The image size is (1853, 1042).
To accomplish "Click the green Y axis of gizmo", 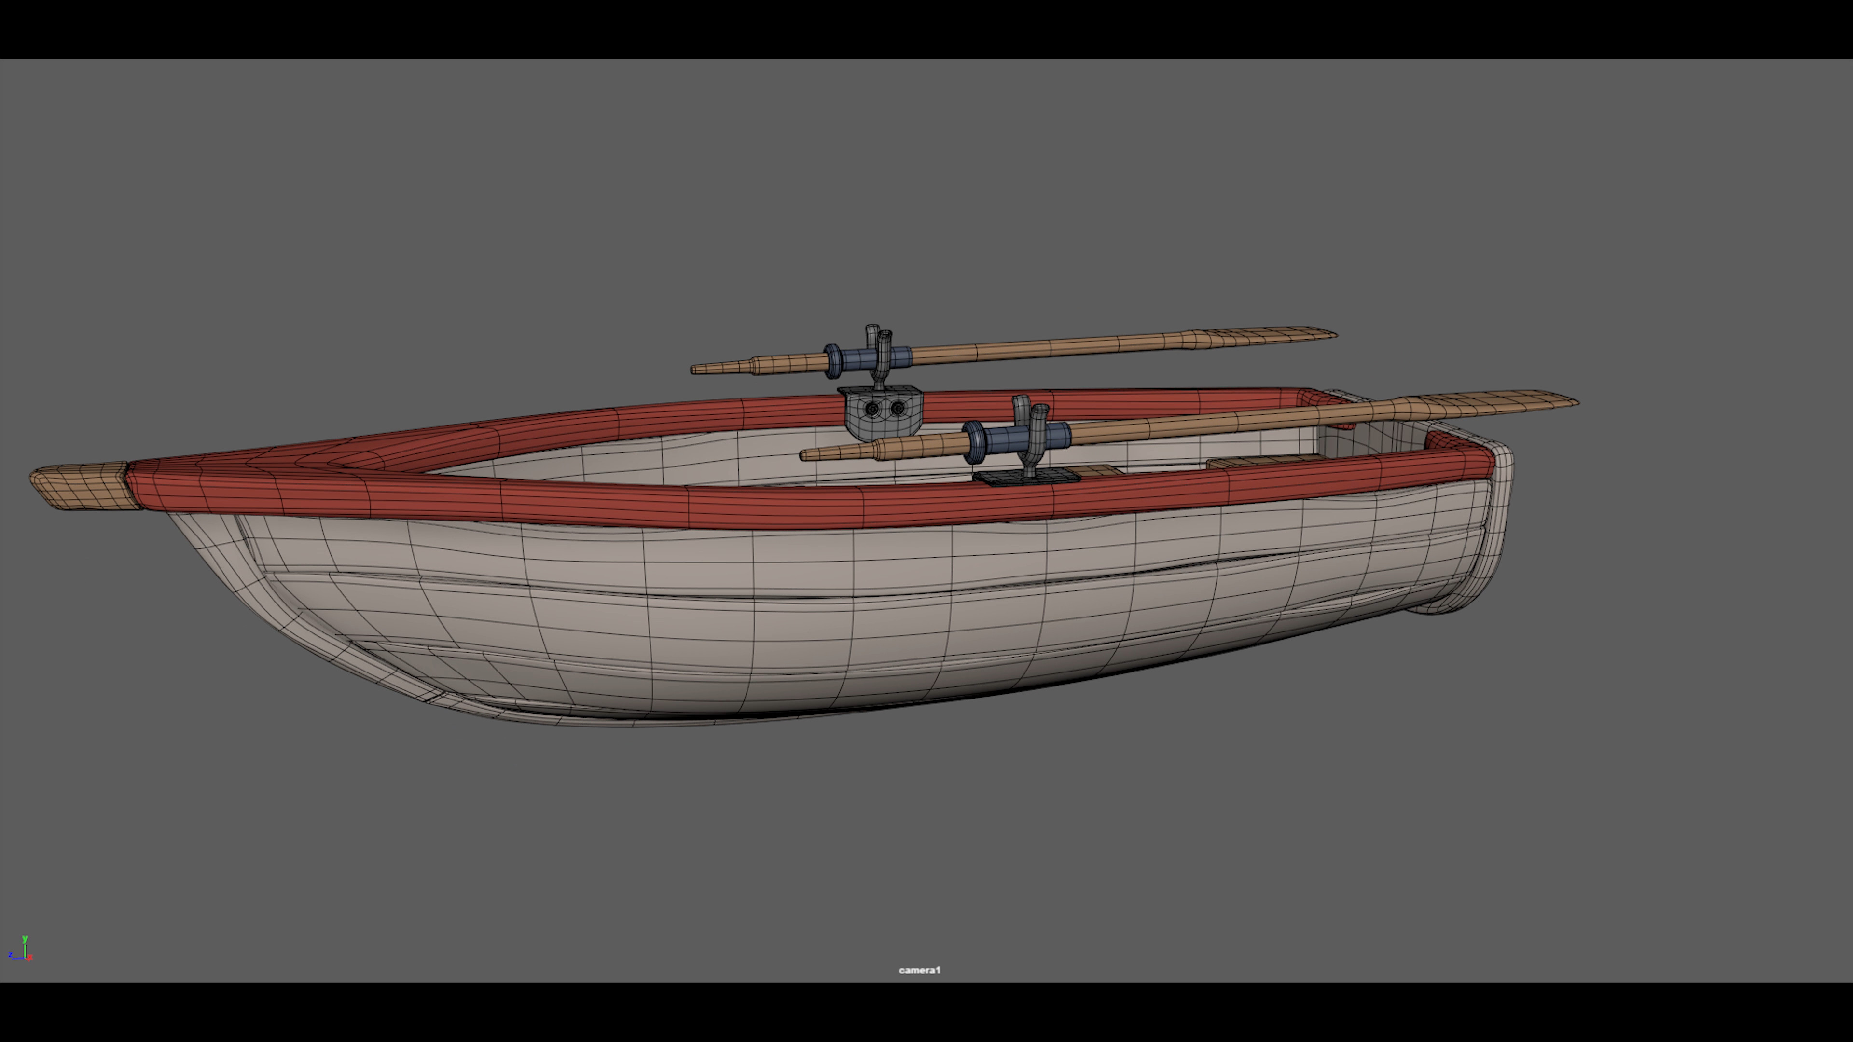I will point(25,948).
